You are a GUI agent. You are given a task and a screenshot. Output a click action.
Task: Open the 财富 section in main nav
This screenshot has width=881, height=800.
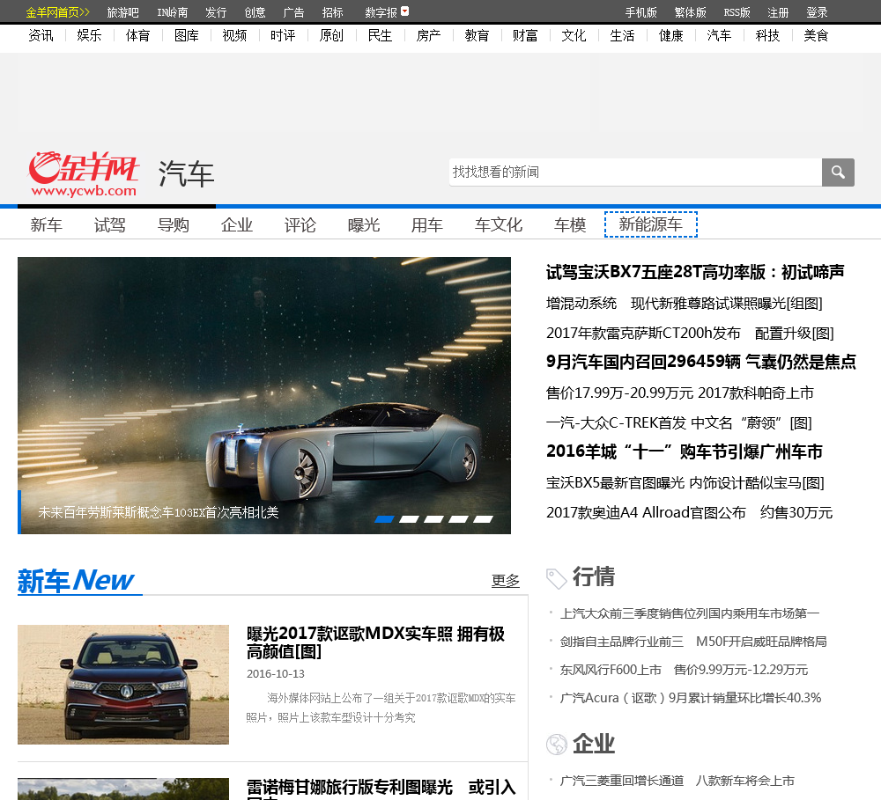[x=525, y=35]
